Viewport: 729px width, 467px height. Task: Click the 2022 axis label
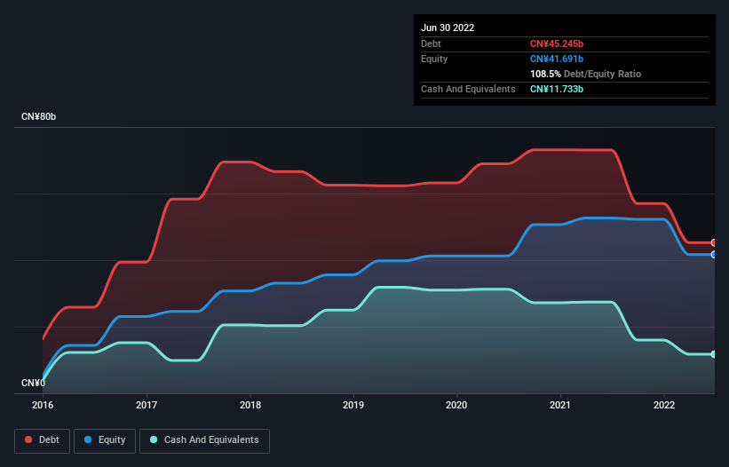pyautogui.click(x=664, y=405)
